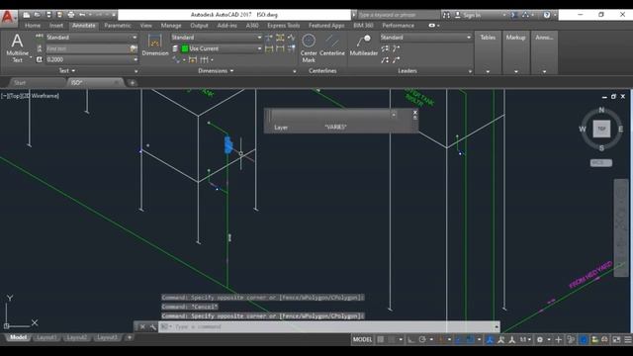Open the Help question mark icon
The height and width of the screenshot is (356, 633).
click(547, 15)
